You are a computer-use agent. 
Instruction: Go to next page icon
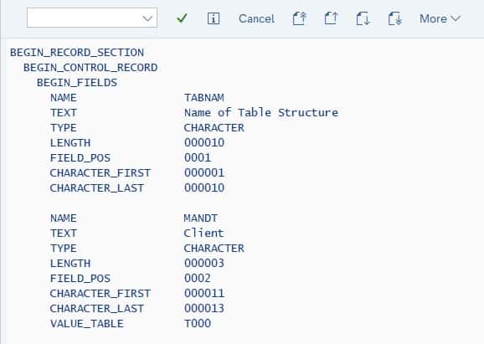tap(363, 18)
